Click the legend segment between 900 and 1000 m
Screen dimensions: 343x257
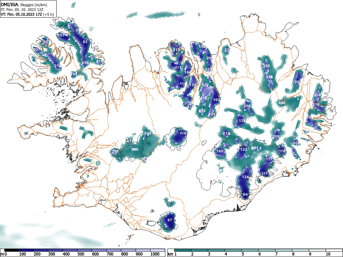click(x=143, y=250)
